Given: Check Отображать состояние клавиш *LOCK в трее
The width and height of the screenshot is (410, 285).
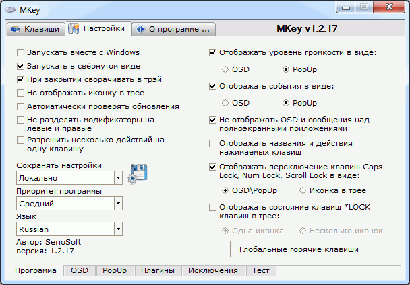Looking at the screenshot, I should click(x=212, y=207).
